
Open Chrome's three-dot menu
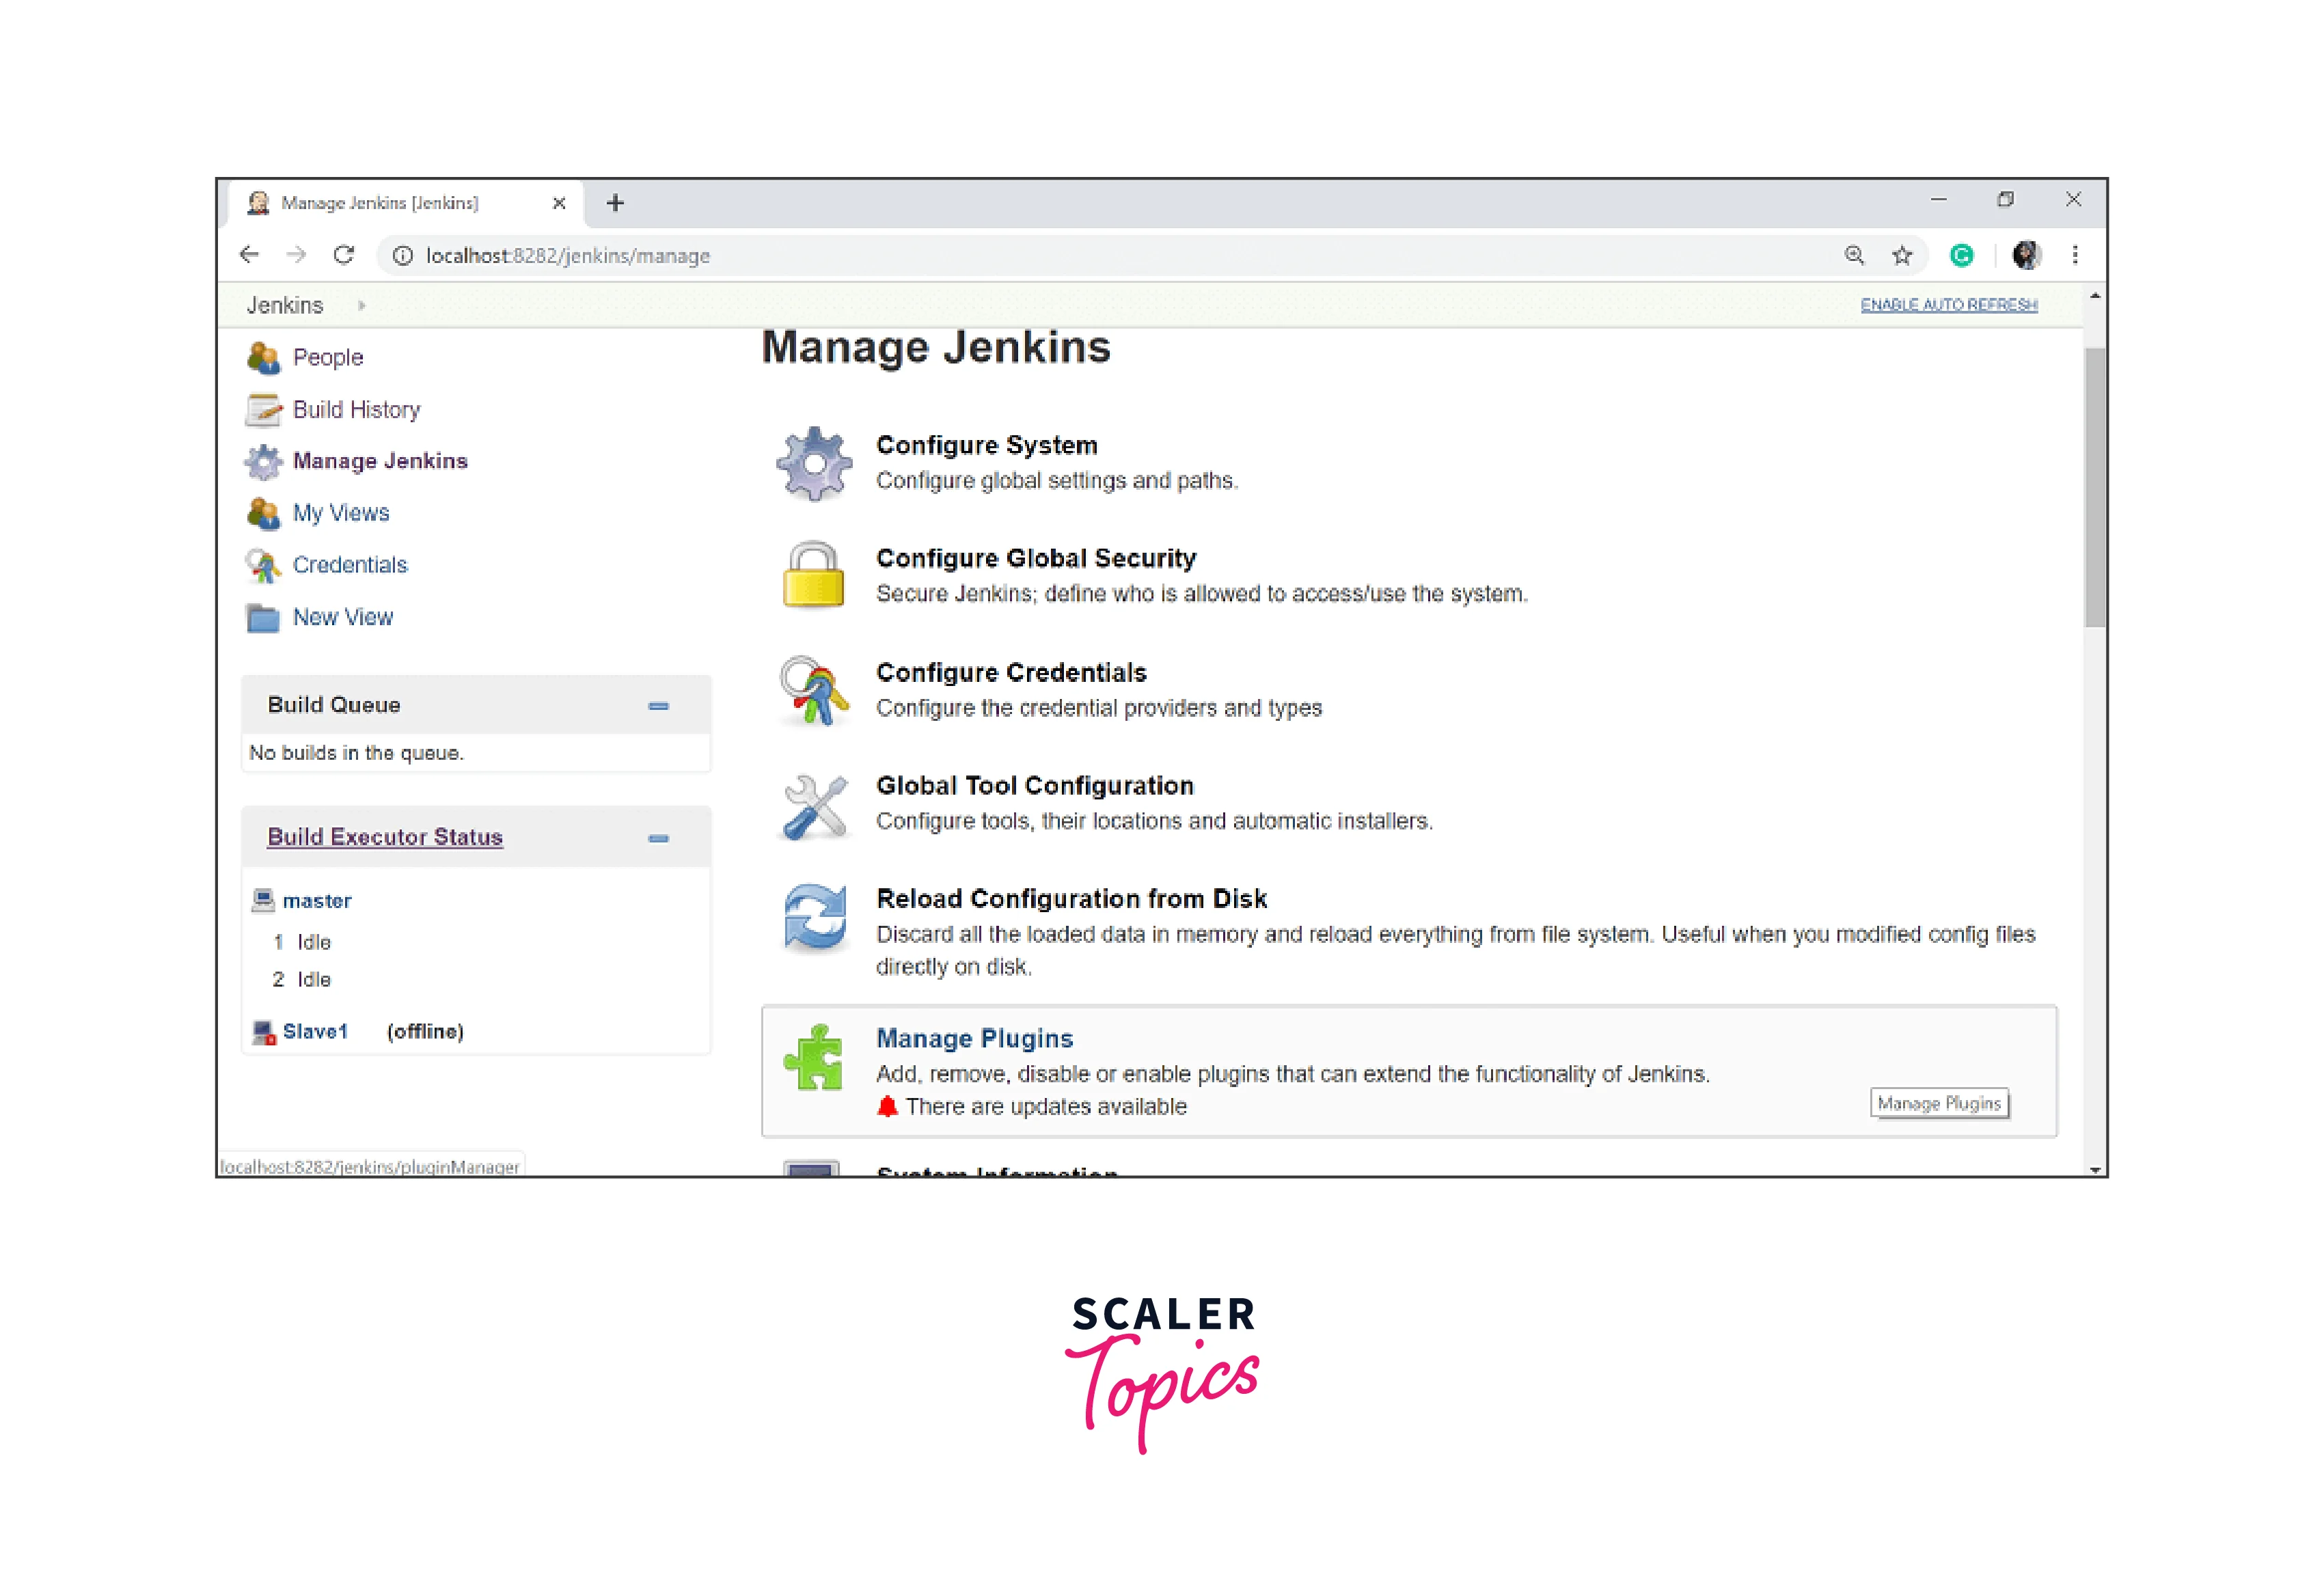[x=2075, y=256]
